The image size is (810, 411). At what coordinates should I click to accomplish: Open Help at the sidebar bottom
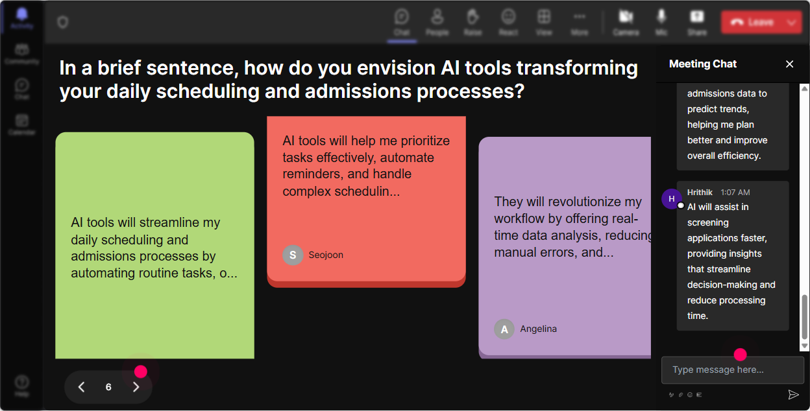tap(22, 386)
